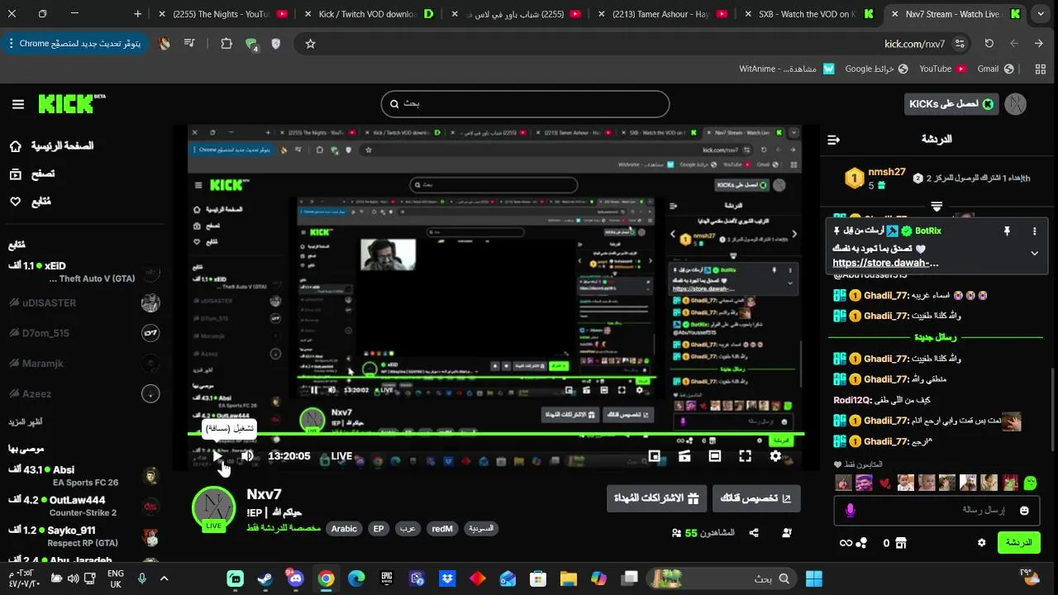The image size is (1058, 595).
Task: Open recommended channel OutLaw444
Action: 84,506
